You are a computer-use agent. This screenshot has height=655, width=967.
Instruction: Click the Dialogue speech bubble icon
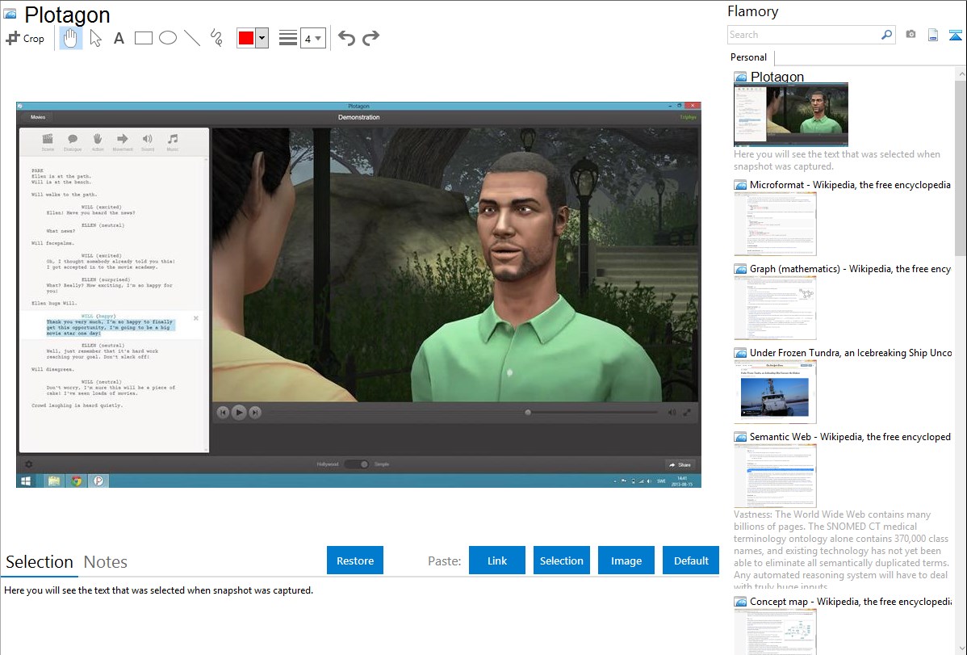(73, 141)
